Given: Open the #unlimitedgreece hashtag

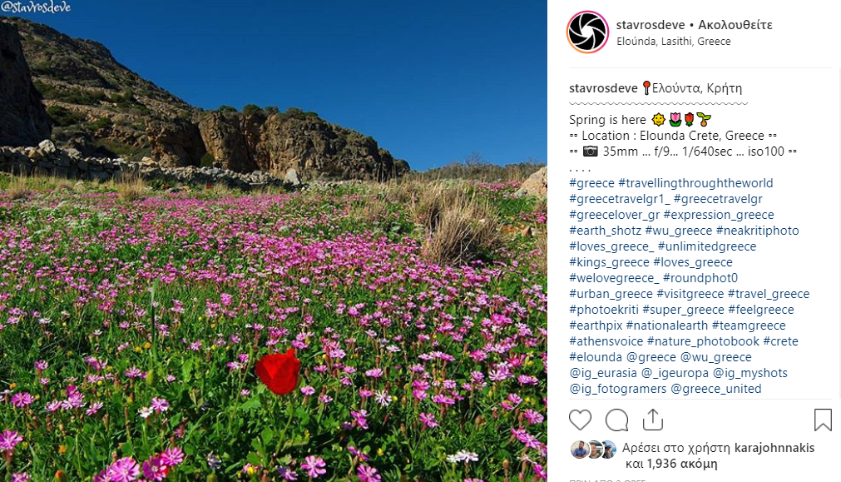Looking at the screenshot, I should click(707, 246).
